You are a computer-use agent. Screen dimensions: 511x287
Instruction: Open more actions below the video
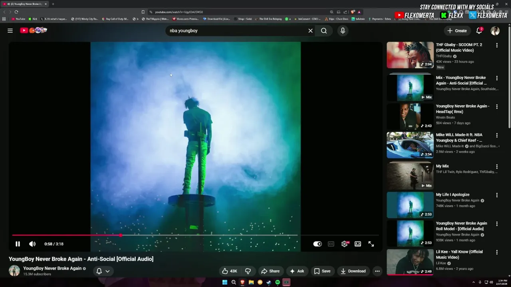click(377, 271)
